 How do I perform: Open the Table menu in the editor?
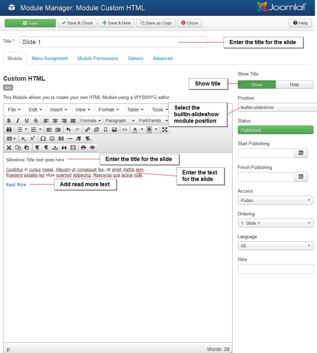[134, 110]
